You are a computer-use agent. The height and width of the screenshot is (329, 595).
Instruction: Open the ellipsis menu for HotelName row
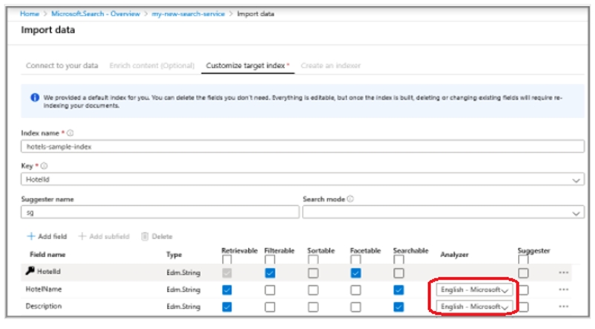pos(564,290)
